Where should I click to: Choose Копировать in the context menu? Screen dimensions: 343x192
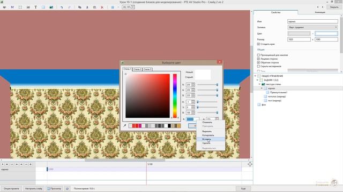[x=211, y=135]
